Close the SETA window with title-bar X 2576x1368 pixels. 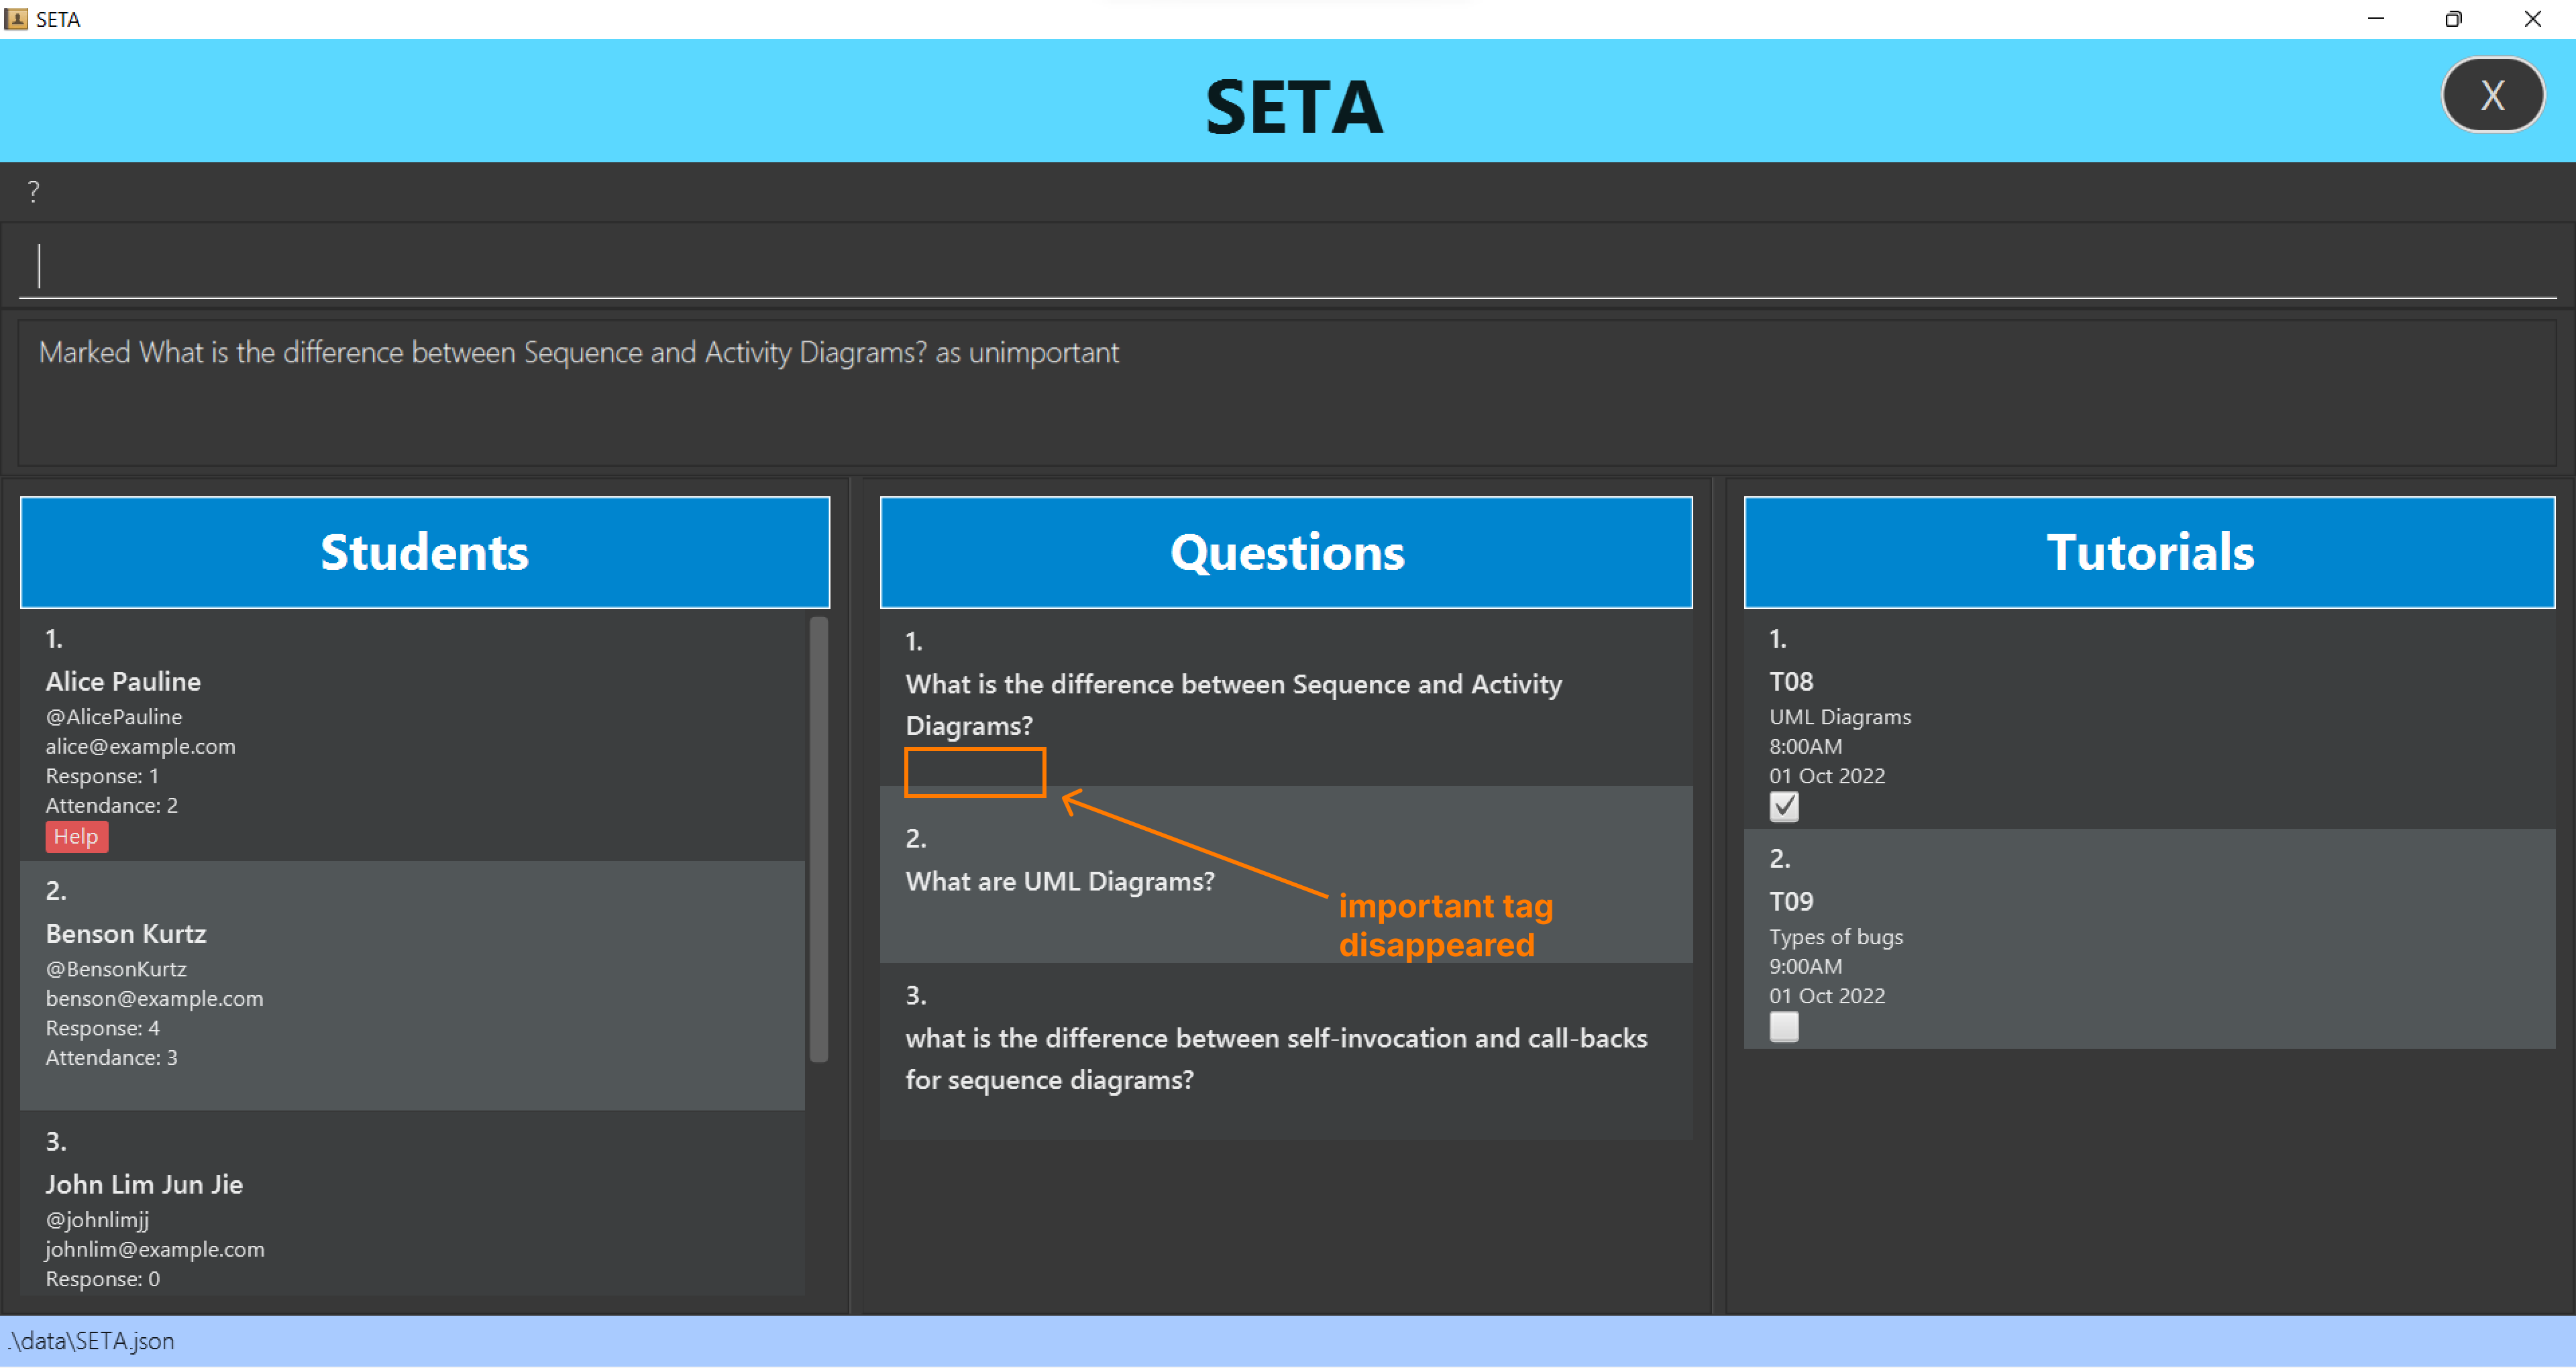click(x=2533, y=19)
